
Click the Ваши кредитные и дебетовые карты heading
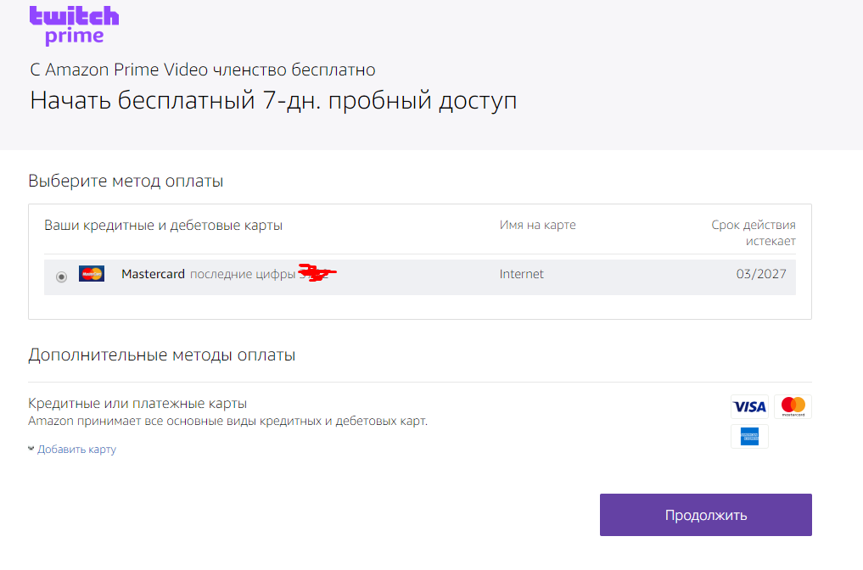(164, 225)
